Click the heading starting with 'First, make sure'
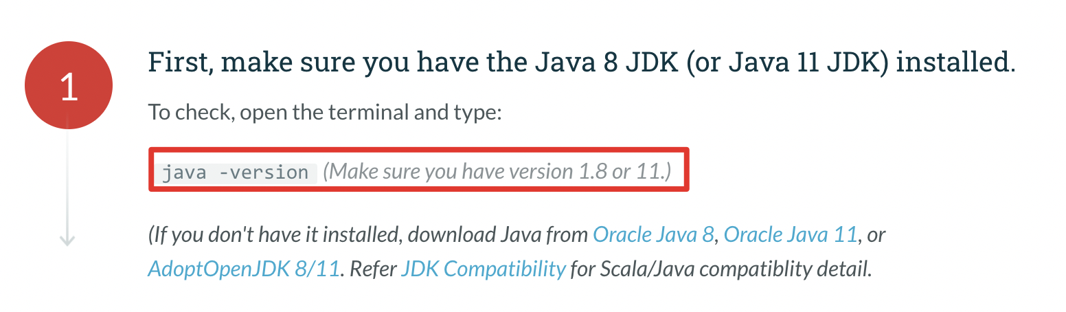 (x=582, y=64)
